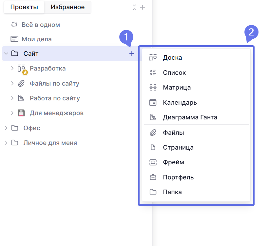
Task: Click the Календарь calendar icon
Action: (x=153, y=102)
